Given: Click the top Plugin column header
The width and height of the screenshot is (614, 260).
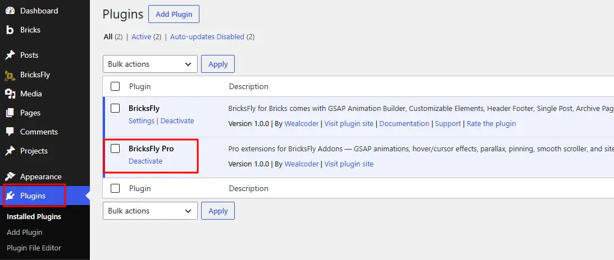Looking at the screenshot, I should [x=140, y=87].
